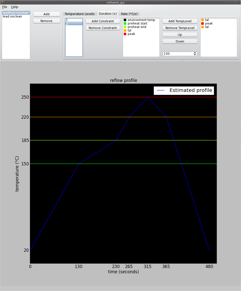The height and width of the screenshot is (291, 241).
Task: Click Add TempLevel button
Action: click(180, 21)
